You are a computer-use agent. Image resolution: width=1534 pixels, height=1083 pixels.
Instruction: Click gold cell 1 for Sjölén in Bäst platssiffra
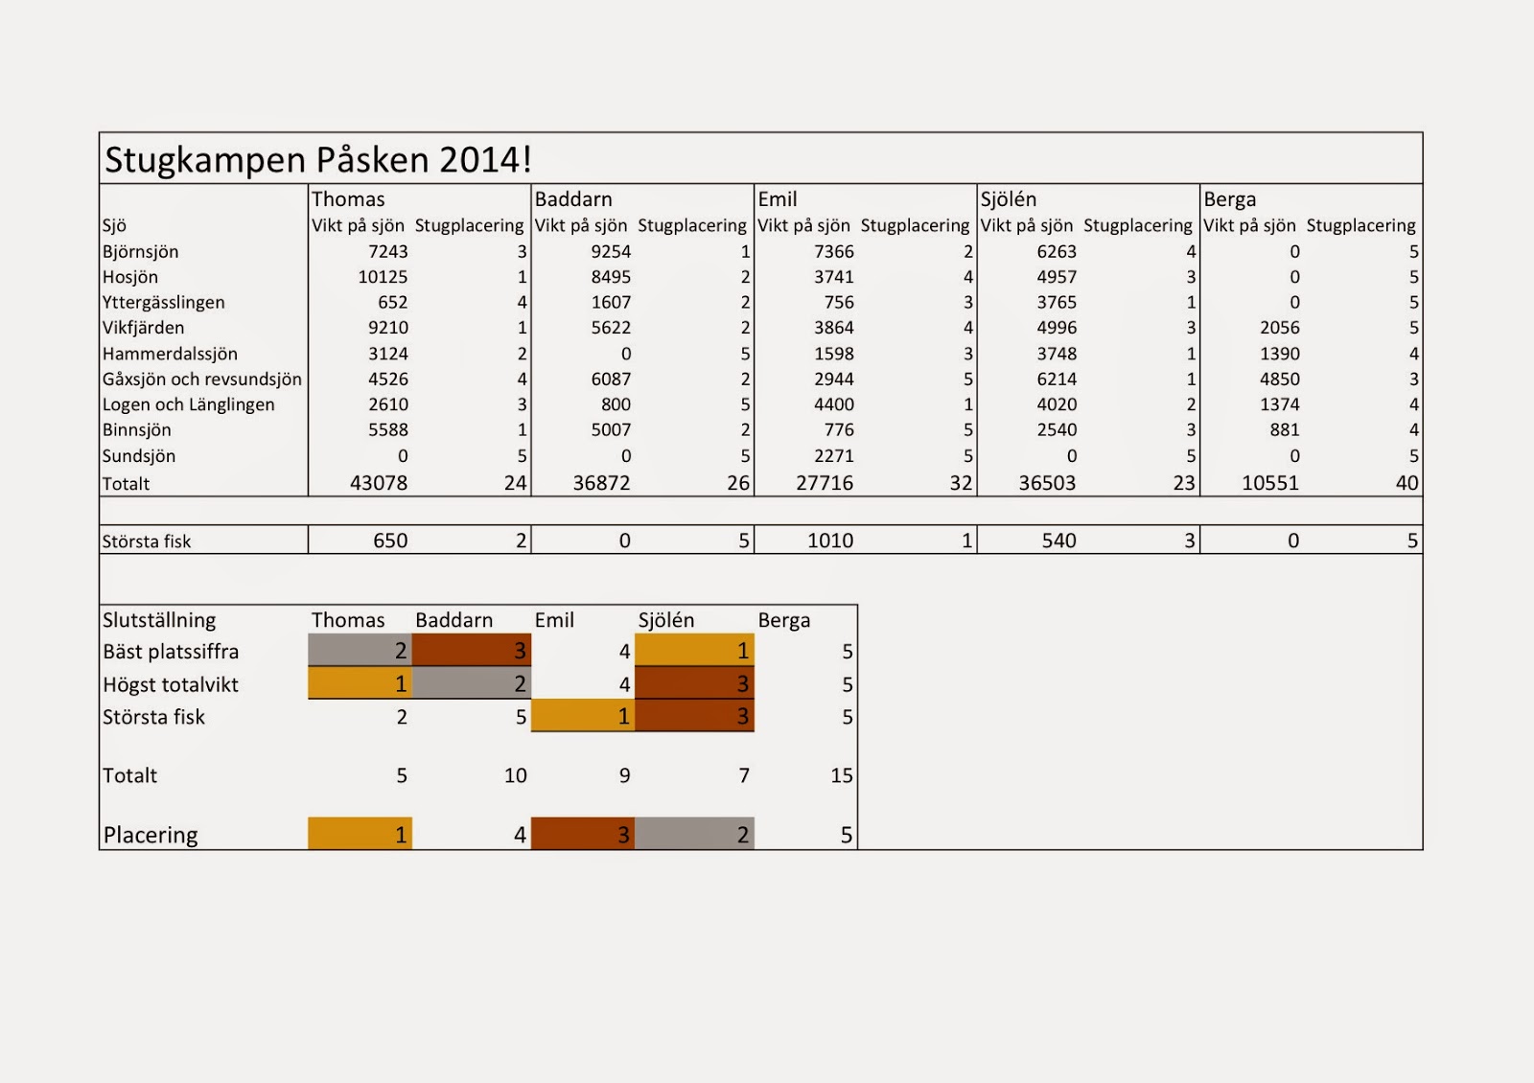coord(694,650)
